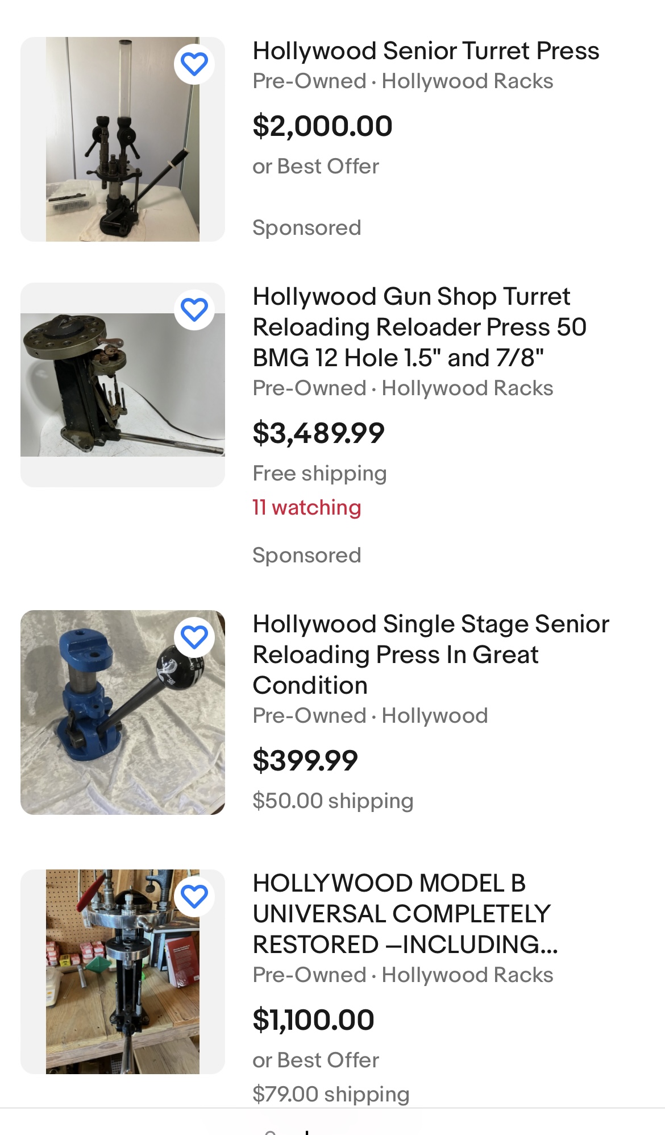Watch the Hollywood Model B Universal listing
This screenshot has height=1135, width=665.
pos(194,896)
